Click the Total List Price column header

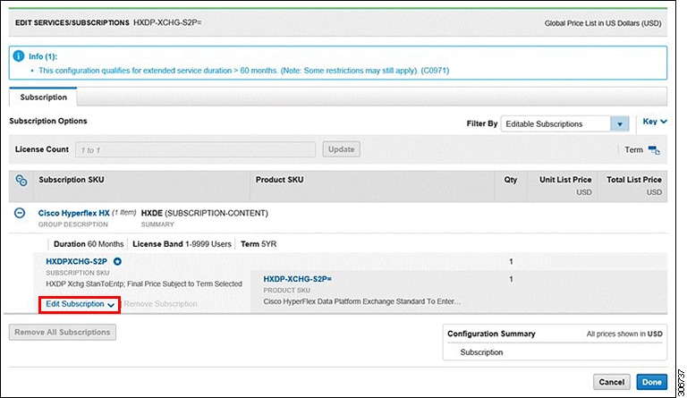[x=634, y=180]
